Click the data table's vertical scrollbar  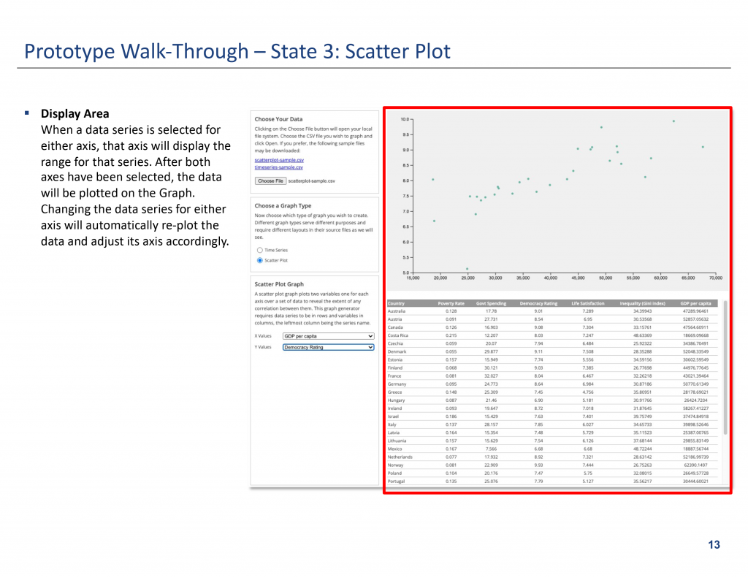point(725,365)
